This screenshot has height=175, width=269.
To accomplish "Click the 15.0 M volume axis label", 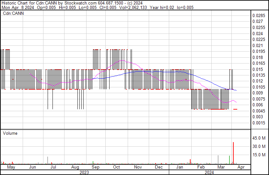I will 259,155.
